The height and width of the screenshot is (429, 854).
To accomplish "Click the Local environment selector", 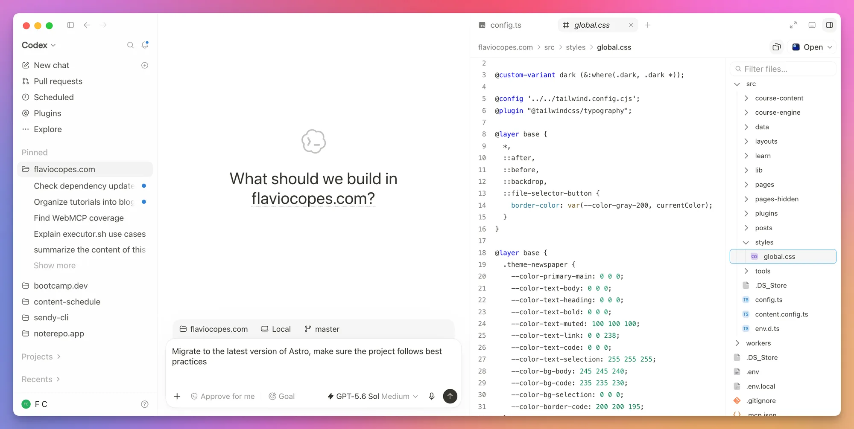I will [276, 329].
